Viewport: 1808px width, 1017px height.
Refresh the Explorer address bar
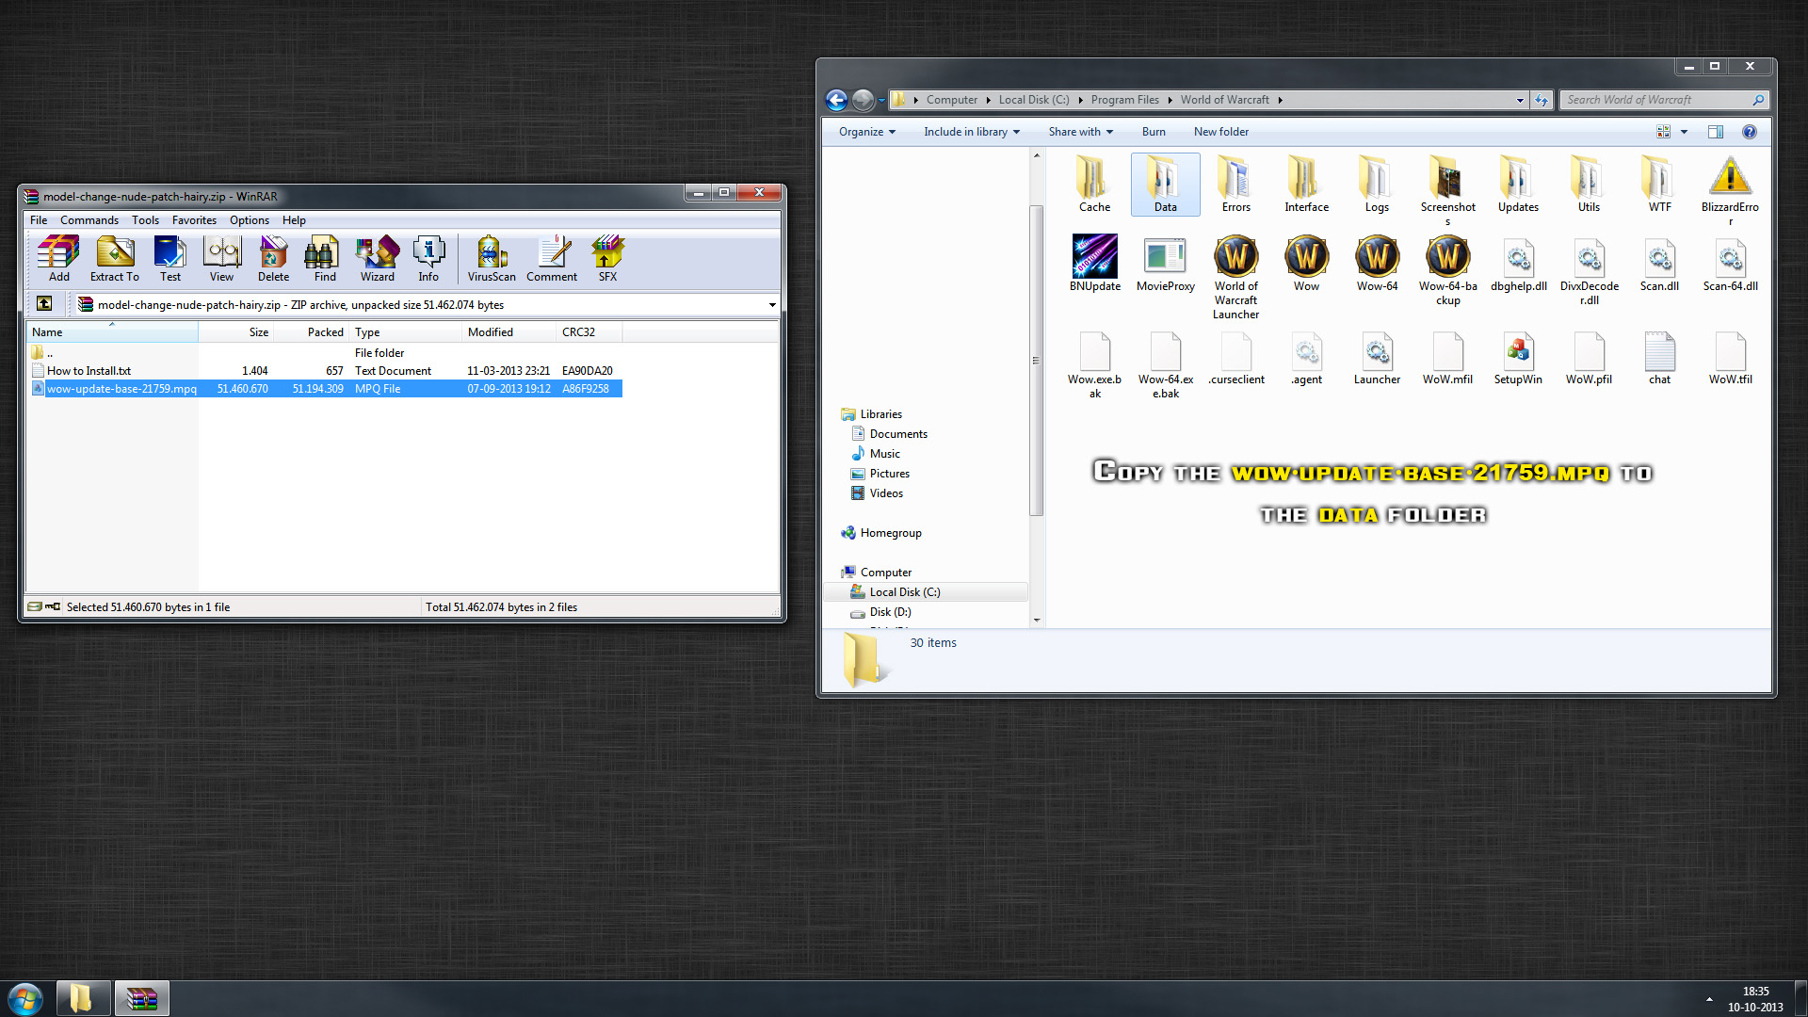[1542, 100]
